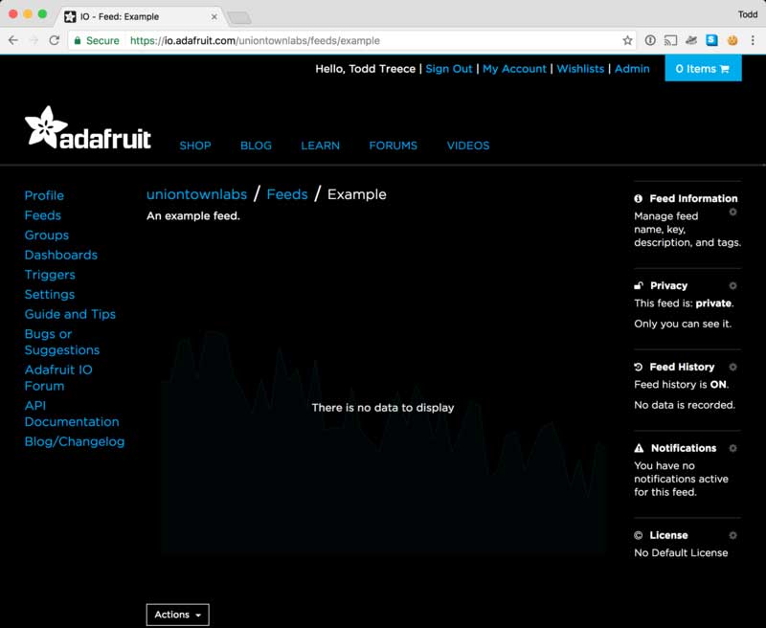The image size is (766, 628).
Task: Toggle the bookmark star for this page
Action: point(627,41)
